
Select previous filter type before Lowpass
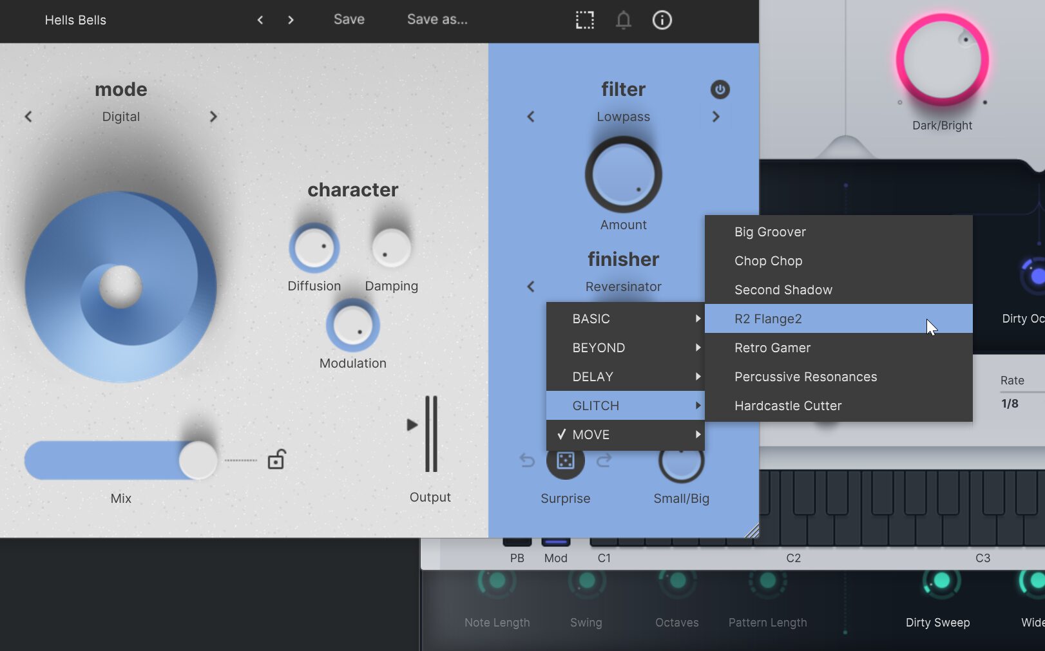pos(531,117)
